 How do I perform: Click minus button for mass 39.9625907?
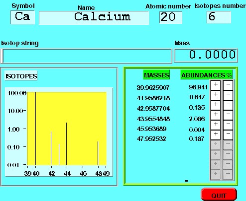(228, 85)
